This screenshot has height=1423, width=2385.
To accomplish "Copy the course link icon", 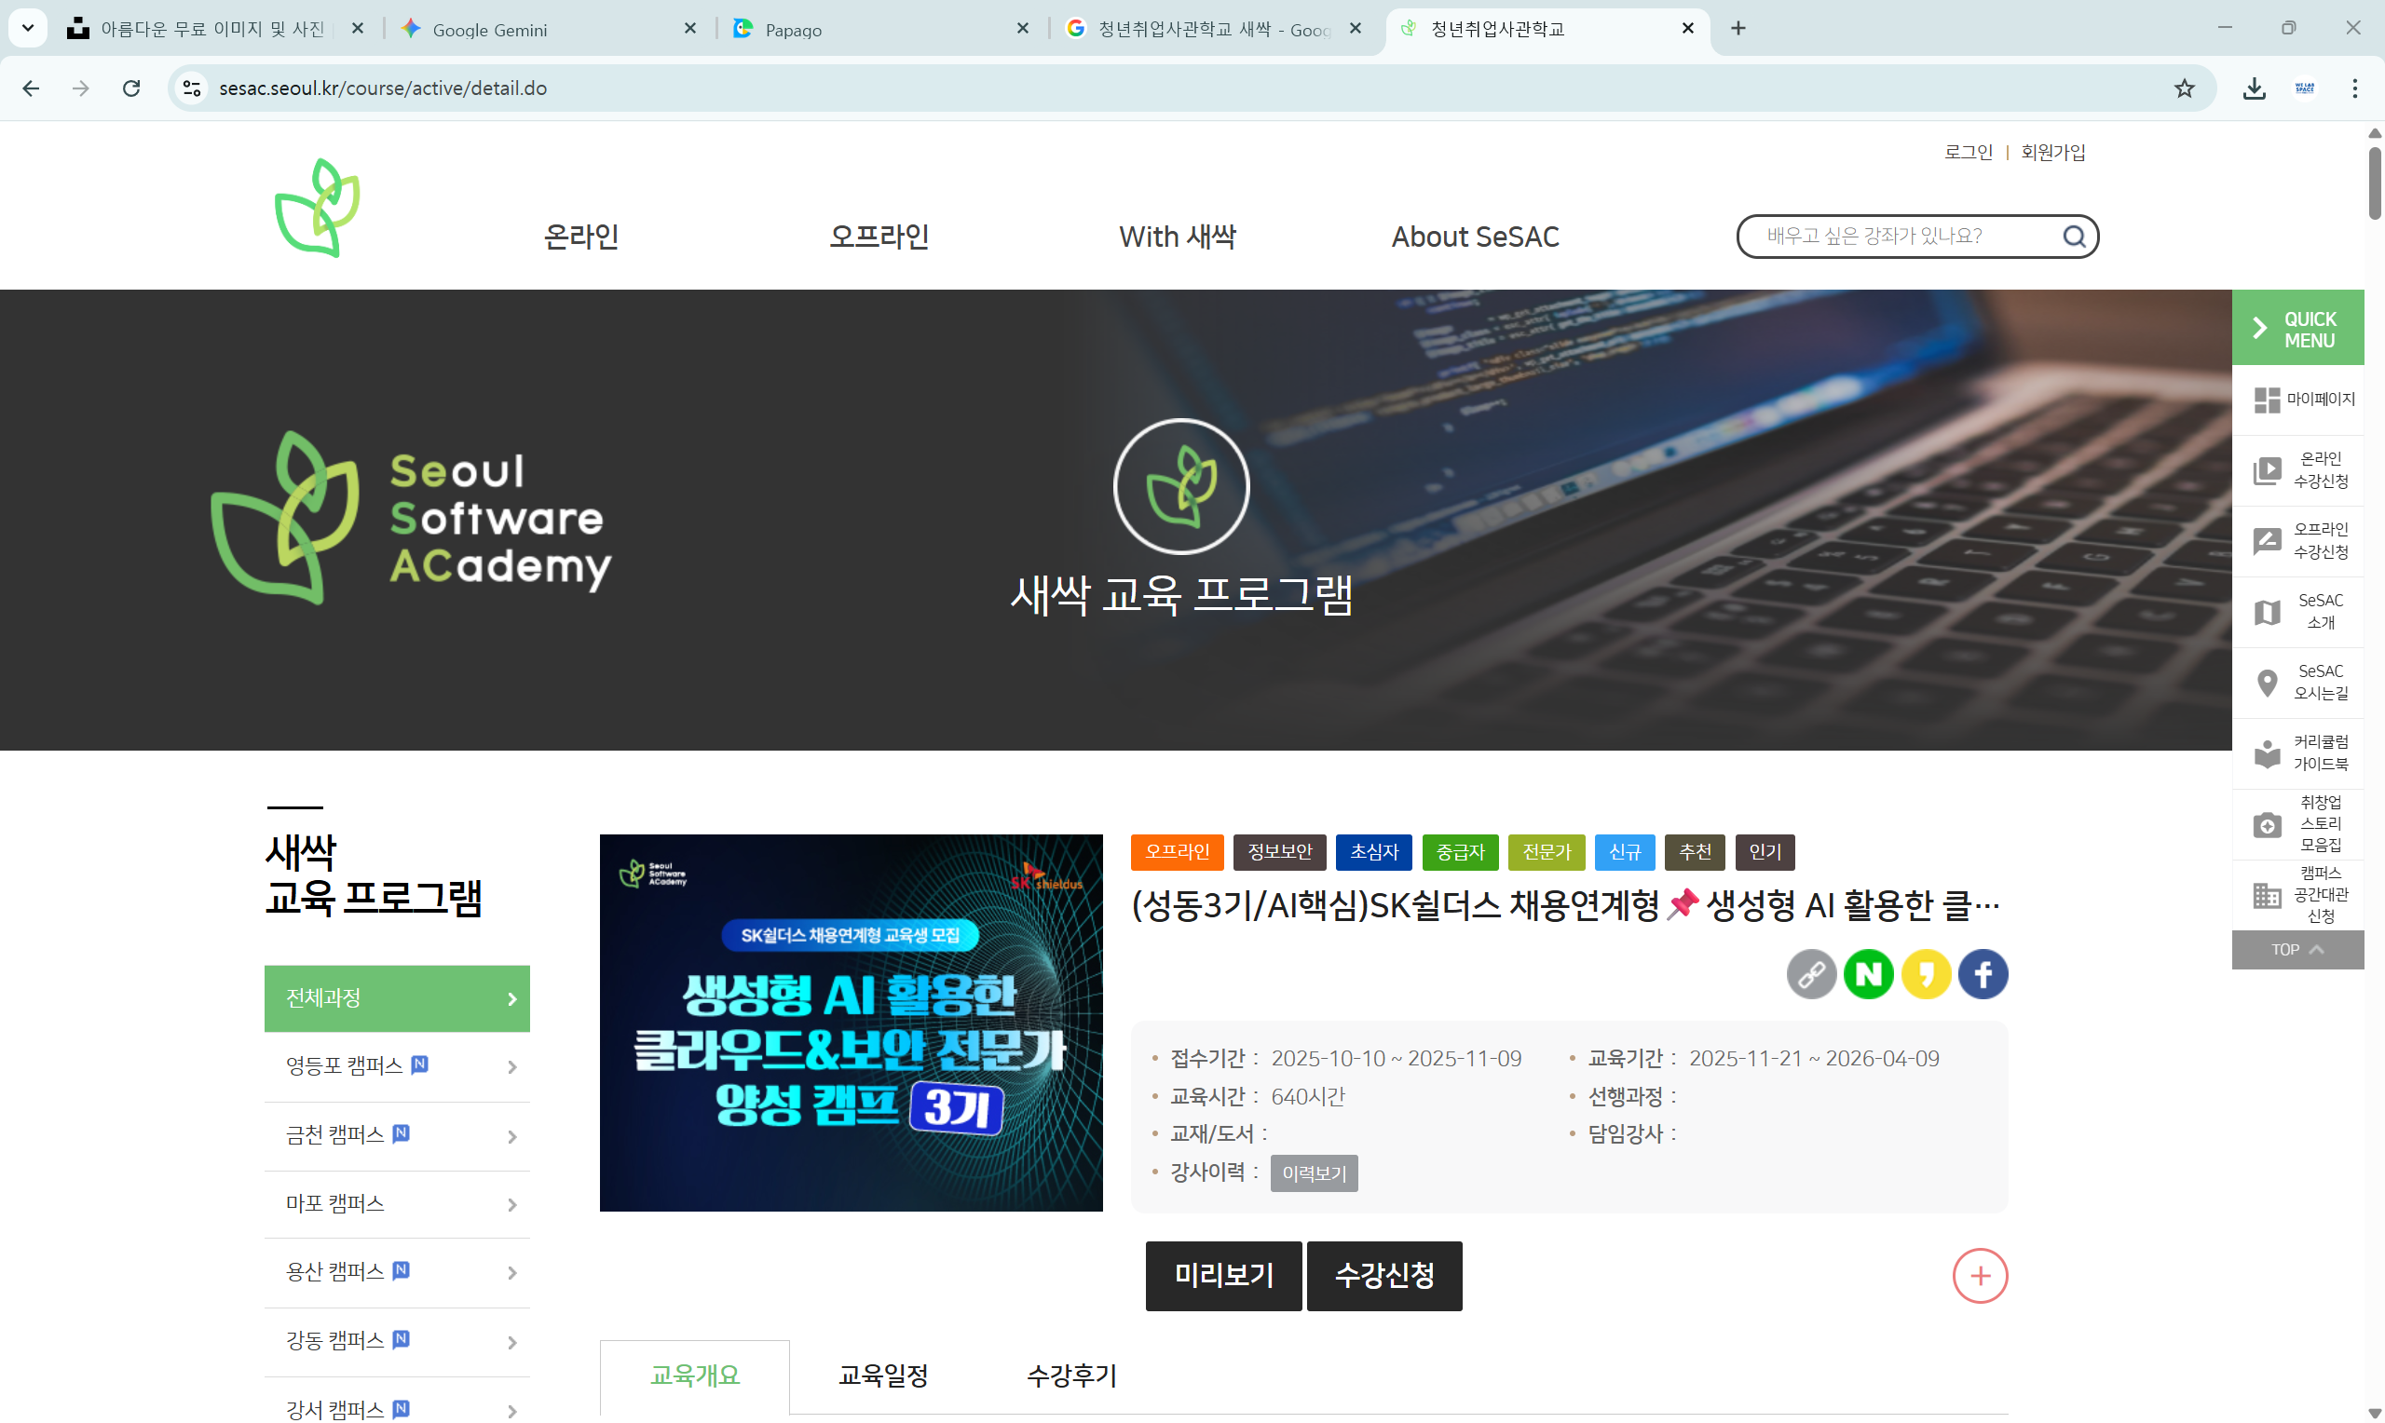I will click(x=1811, y=973).
